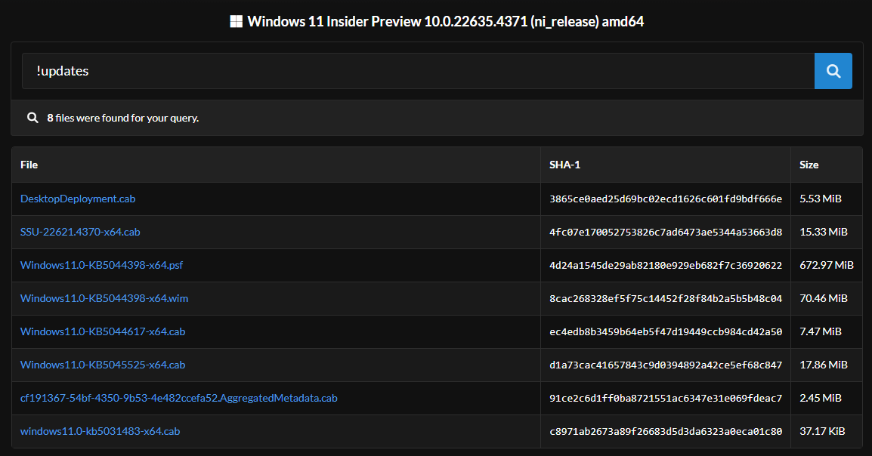Click the 37.17 KiB size value
The width and height of the screenshot is (872, 456).
coord(822,432)
